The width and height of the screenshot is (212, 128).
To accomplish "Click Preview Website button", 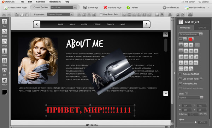I will click(195, 7).
